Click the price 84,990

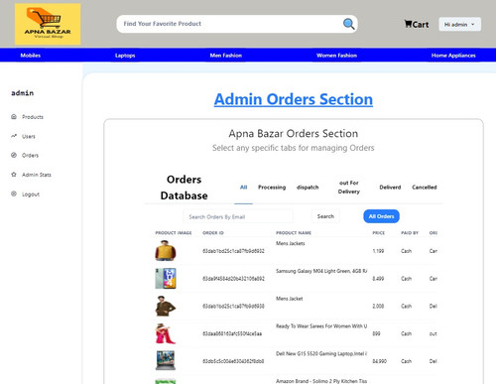(380, 361)
